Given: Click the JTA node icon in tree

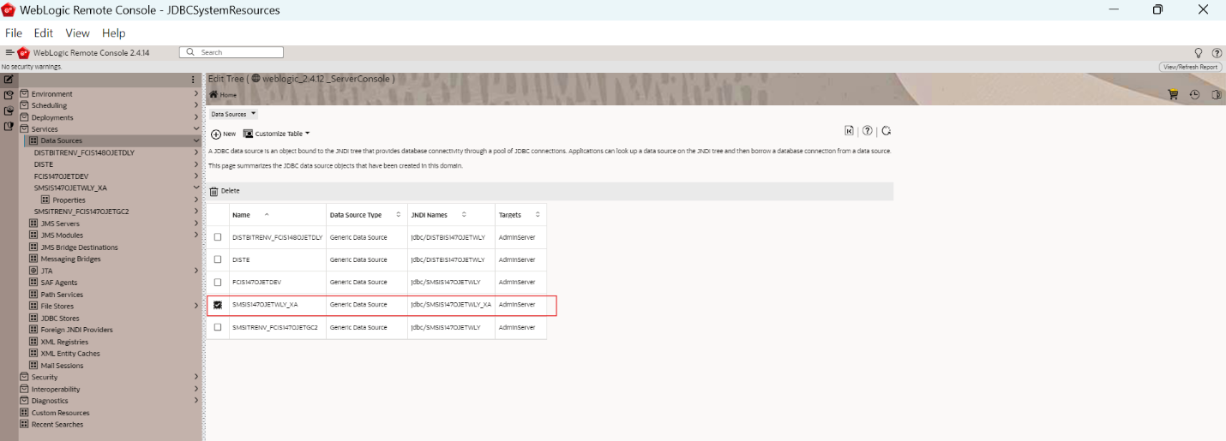Looking at the screenshot, I should (x=34, y=271).
